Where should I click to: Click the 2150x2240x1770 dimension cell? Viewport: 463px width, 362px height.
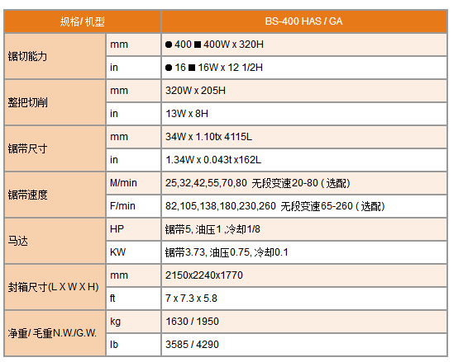click(x=304, y=275)
